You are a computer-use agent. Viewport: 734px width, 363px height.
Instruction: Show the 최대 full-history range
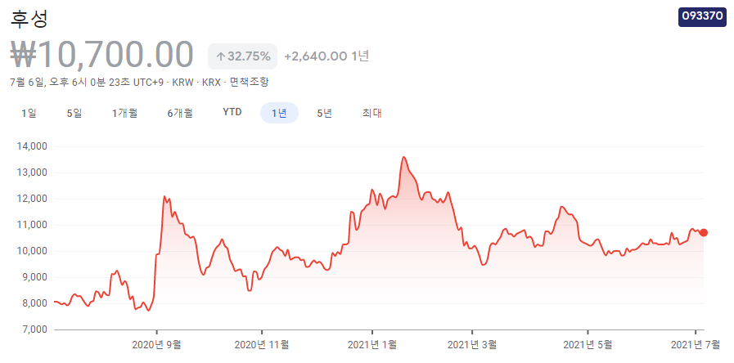[x=372, y=113]
